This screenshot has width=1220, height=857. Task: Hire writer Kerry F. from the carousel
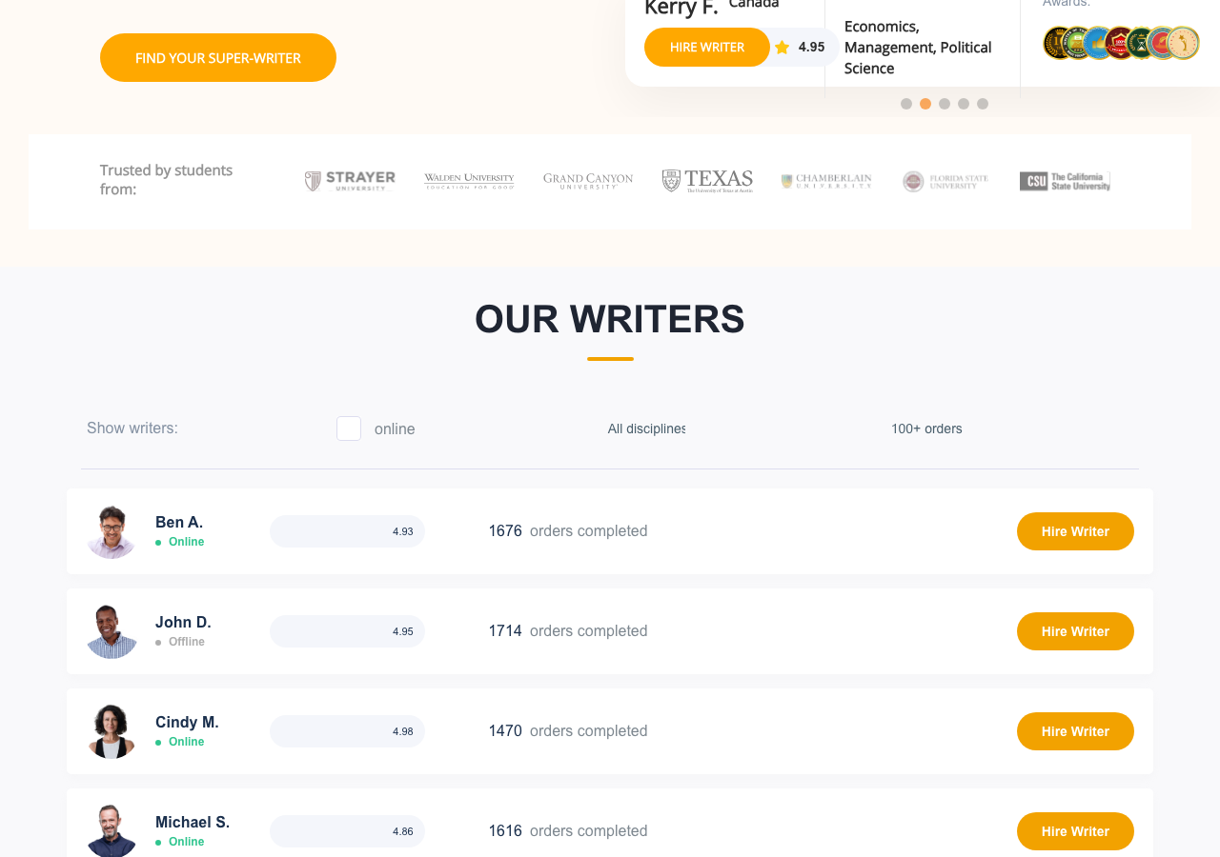coord(707,47)
